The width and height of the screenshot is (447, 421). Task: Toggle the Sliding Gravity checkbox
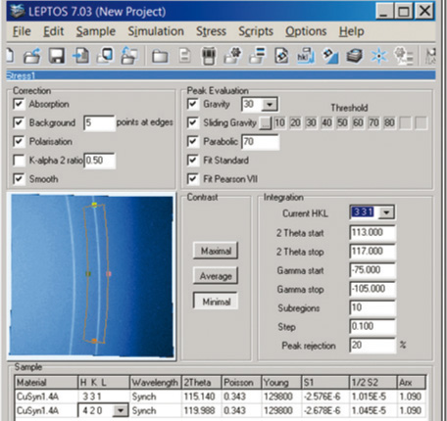coord(193,122)
